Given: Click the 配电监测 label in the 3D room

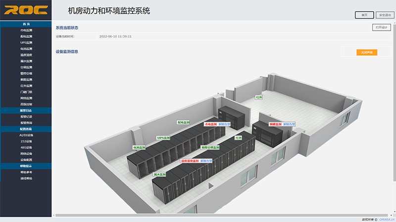Looking at the screenshot, I should pyautogui.click(x=183, y=122).
